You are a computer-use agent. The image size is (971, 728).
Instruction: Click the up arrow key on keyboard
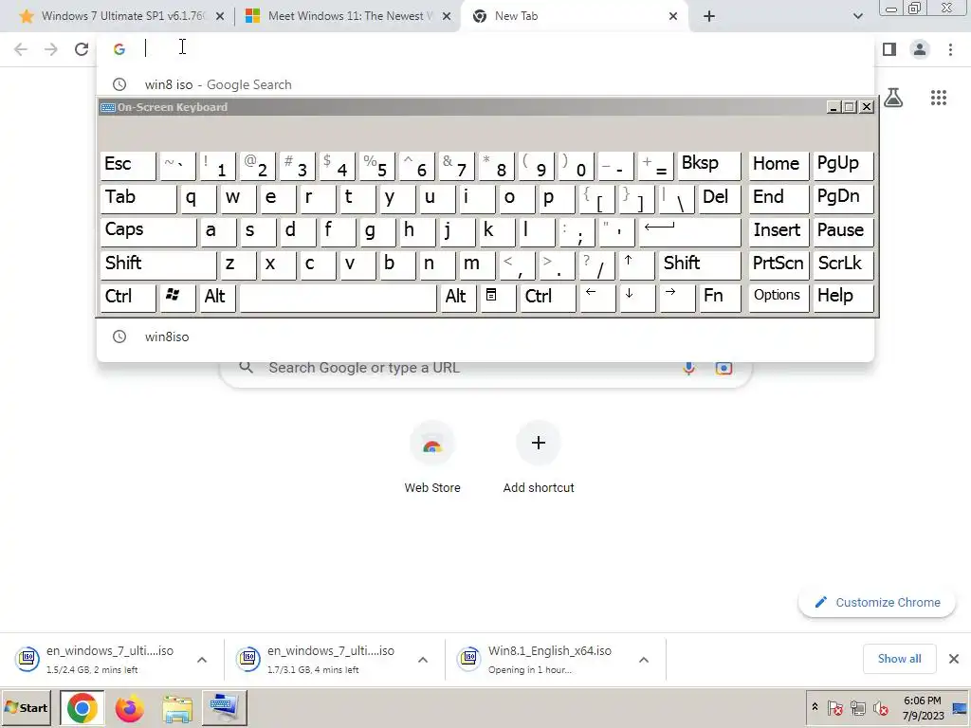coord(636,264)
